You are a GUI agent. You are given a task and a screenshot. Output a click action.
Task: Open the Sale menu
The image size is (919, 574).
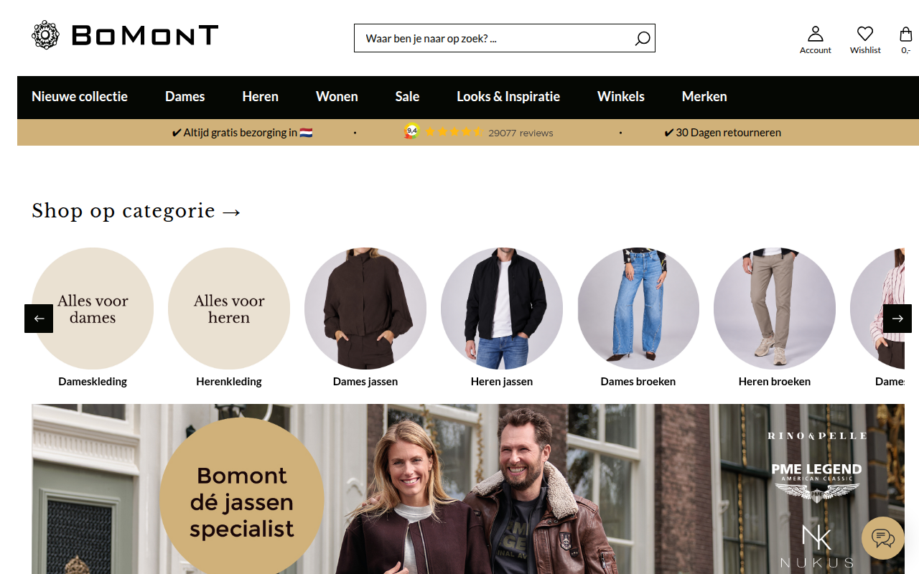(407, 97)
